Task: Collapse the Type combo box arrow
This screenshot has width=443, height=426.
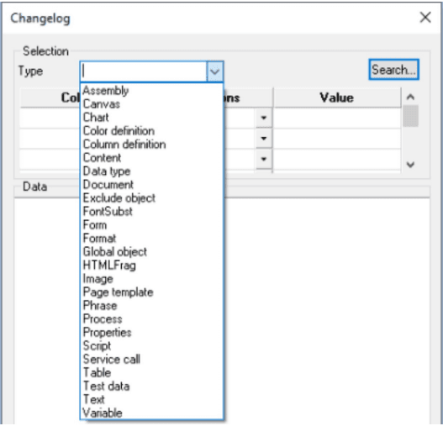Action: click(215, 71)
